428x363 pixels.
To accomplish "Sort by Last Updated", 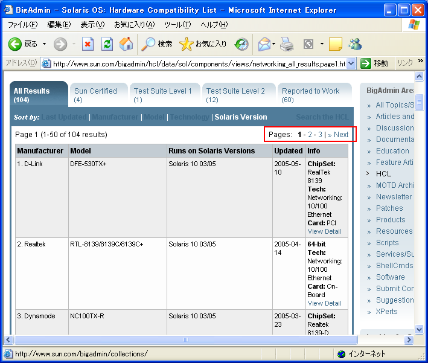I will tap(64, 117).
